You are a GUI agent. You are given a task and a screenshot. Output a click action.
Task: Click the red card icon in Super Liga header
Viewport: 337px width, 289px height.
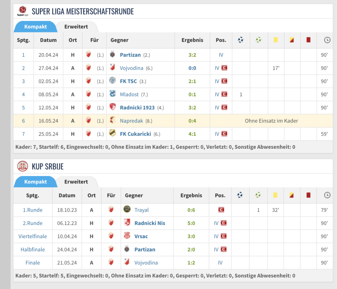coord(308,40)
